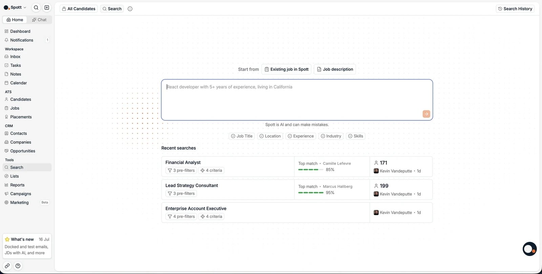Toggle the Job Title criteria chip

point(242,136)
